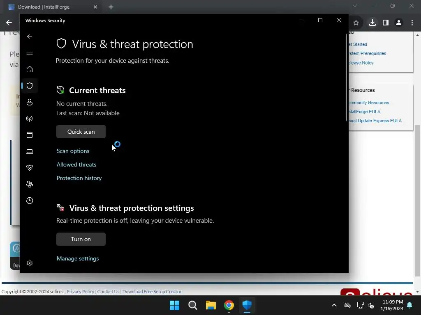Maximize the Windows Security window
The image size is (421, 315).
[x=320, y=20]
